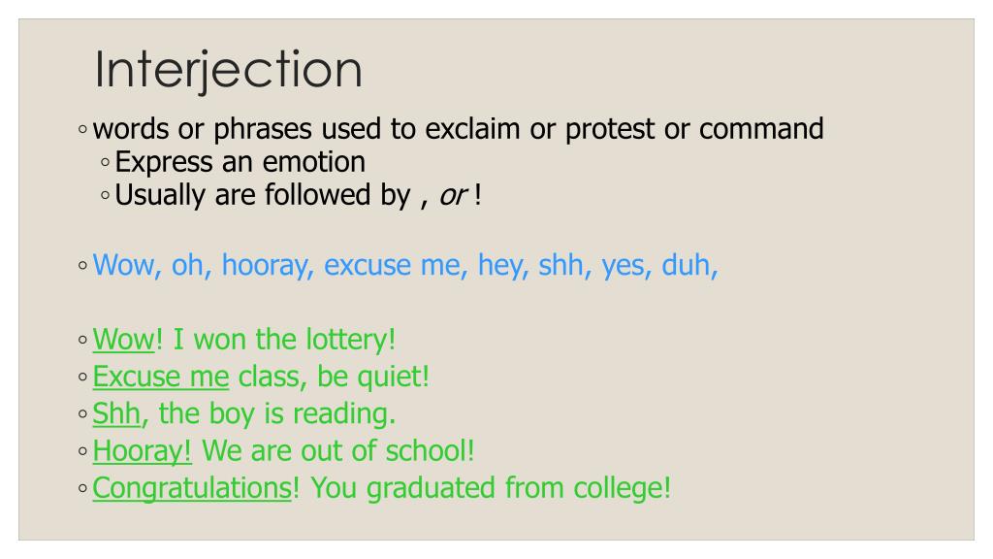Click the blue word 'duh'

point(686,265)
